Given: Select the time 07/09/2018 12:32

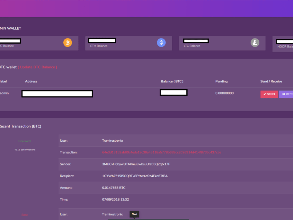Looking at the screenshot, I should [115, 199].
